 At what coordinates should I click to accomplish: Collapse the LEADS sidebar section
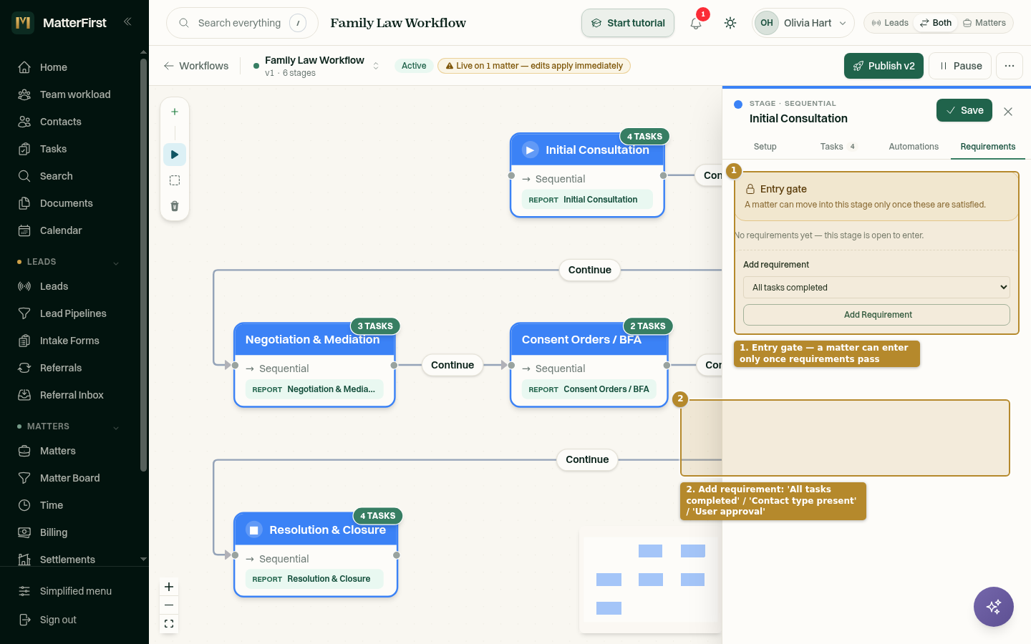click(116, 263)
